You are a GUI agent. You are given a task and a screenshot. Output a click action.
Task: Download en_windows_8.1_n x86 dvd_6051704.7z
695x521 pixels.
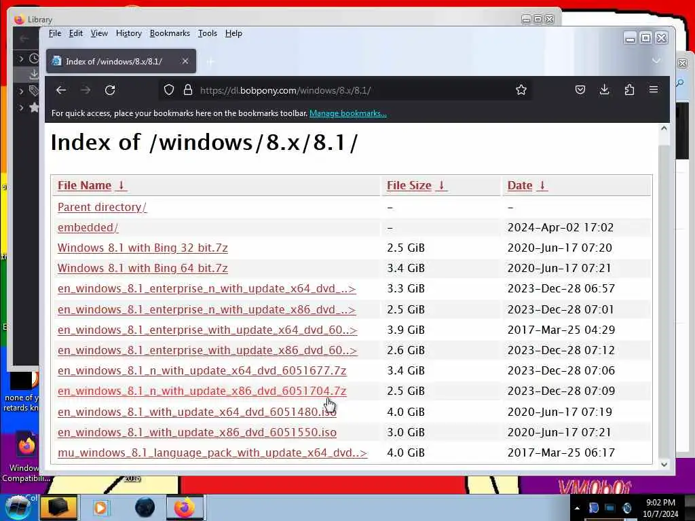pos(202,391)
